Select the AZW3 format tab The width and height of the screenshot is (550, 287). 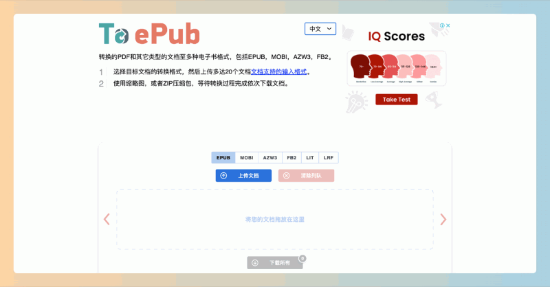[270, 158]
